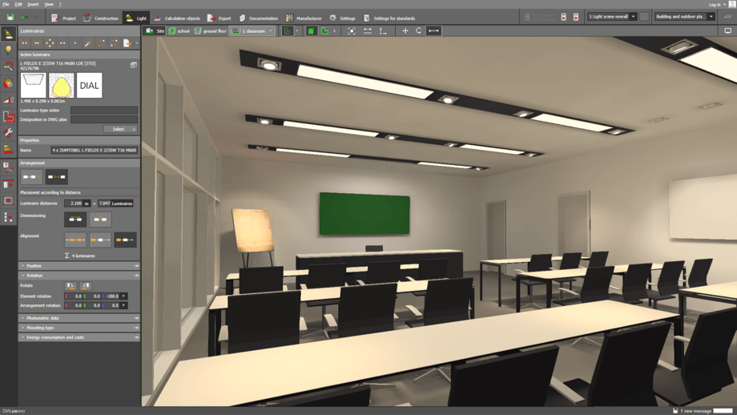Click the save icon in top-left toolbar
This screenshot has height=415, width=737.
(x=10, y=18)
